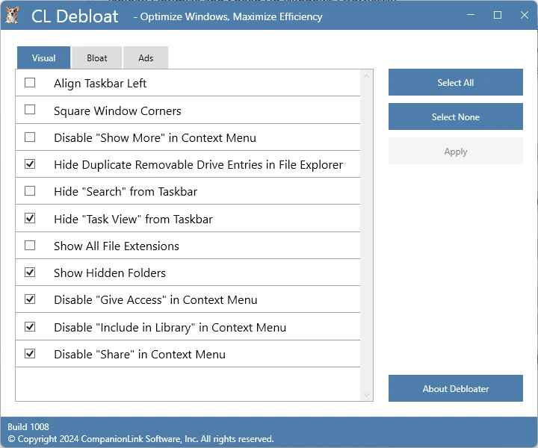Click the "Build 1008" status text
This screenshot has width=538, height=448.
point(28,427)
